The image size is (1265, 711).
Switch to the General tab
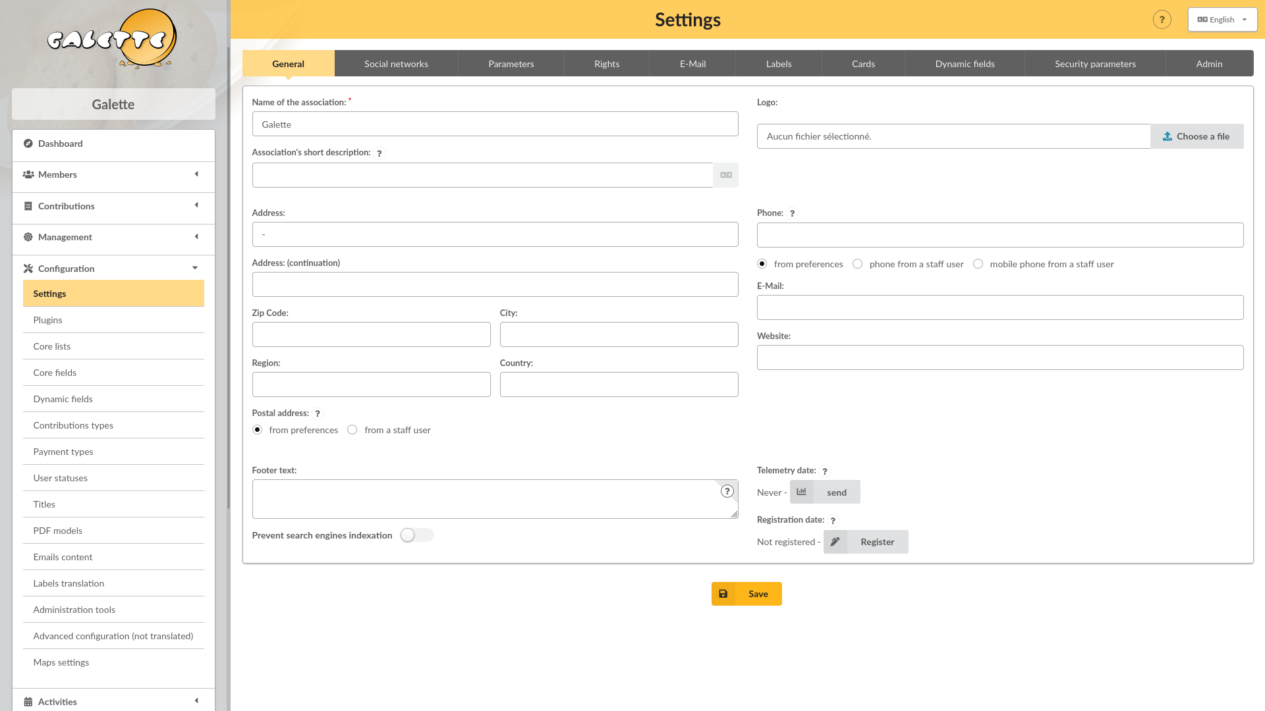pos(289,64)
